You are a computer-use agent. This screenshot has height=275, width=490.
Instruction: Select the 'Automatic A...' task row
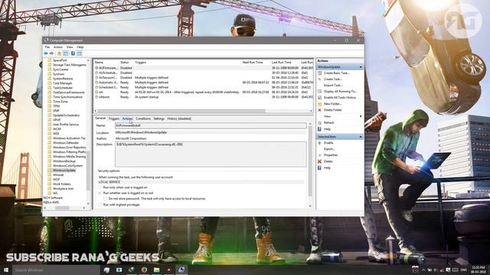click(203, 82)
